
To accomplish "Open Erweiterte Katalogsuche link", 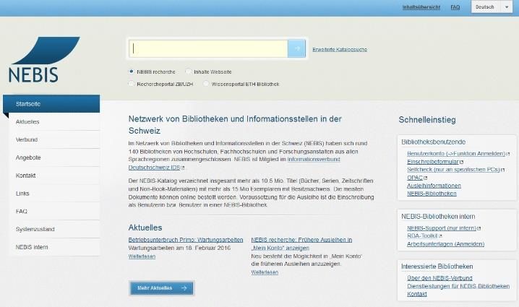I will pyautogui.click(x=340, y=49).
